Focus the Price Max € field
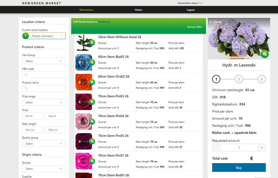278x178 pixels. (55, 116)
